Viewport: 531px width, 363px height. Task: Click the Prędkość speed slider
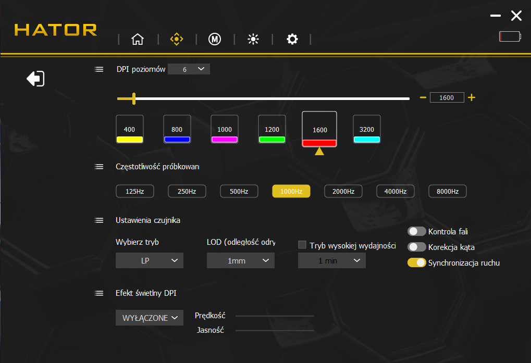(275, 316)
